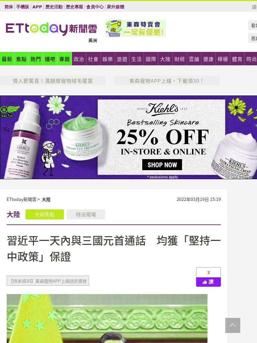Open the 手機版 mobile version link
Viewport: 257px width, 343px height.
pyautogui.click(x=22, y=7)
